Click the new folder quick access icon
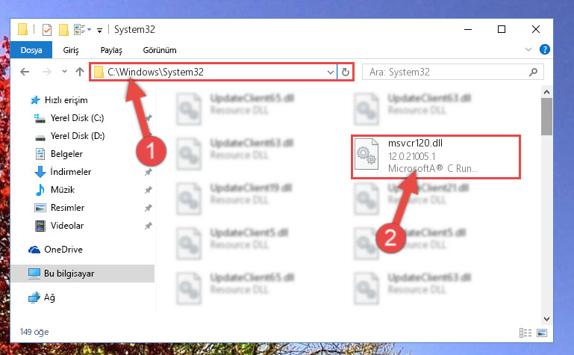Viewport: 574px width, 355px height. [x=63, y=30]
